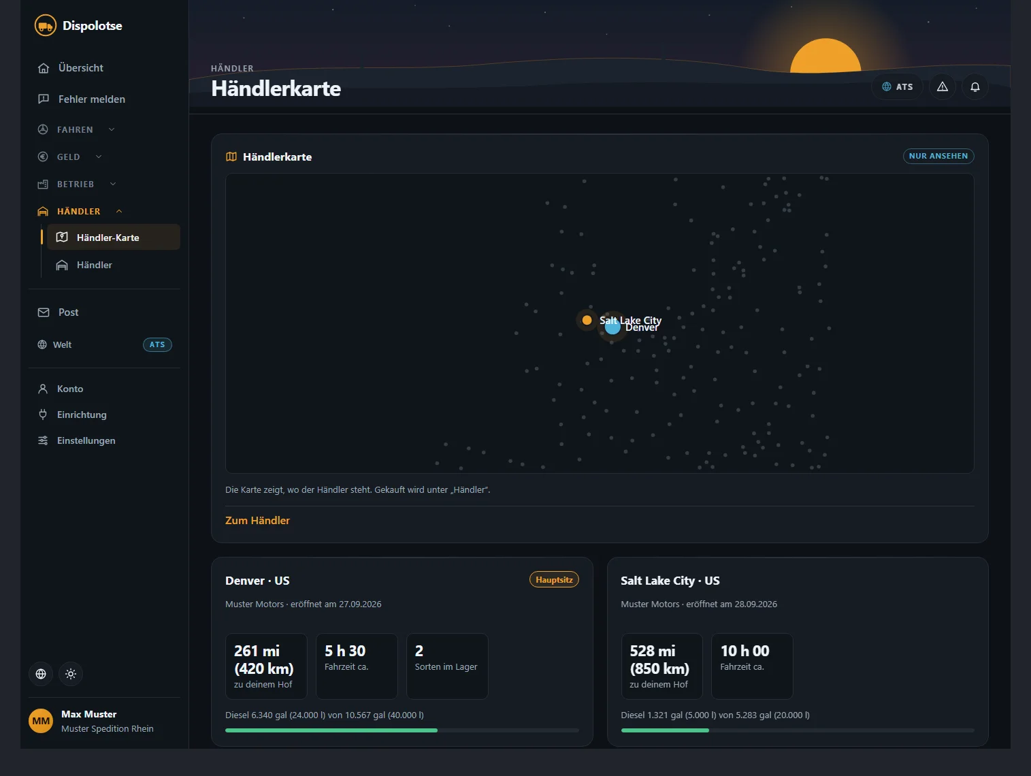Click the Dispolotse truck logo icon

point(45,26)
